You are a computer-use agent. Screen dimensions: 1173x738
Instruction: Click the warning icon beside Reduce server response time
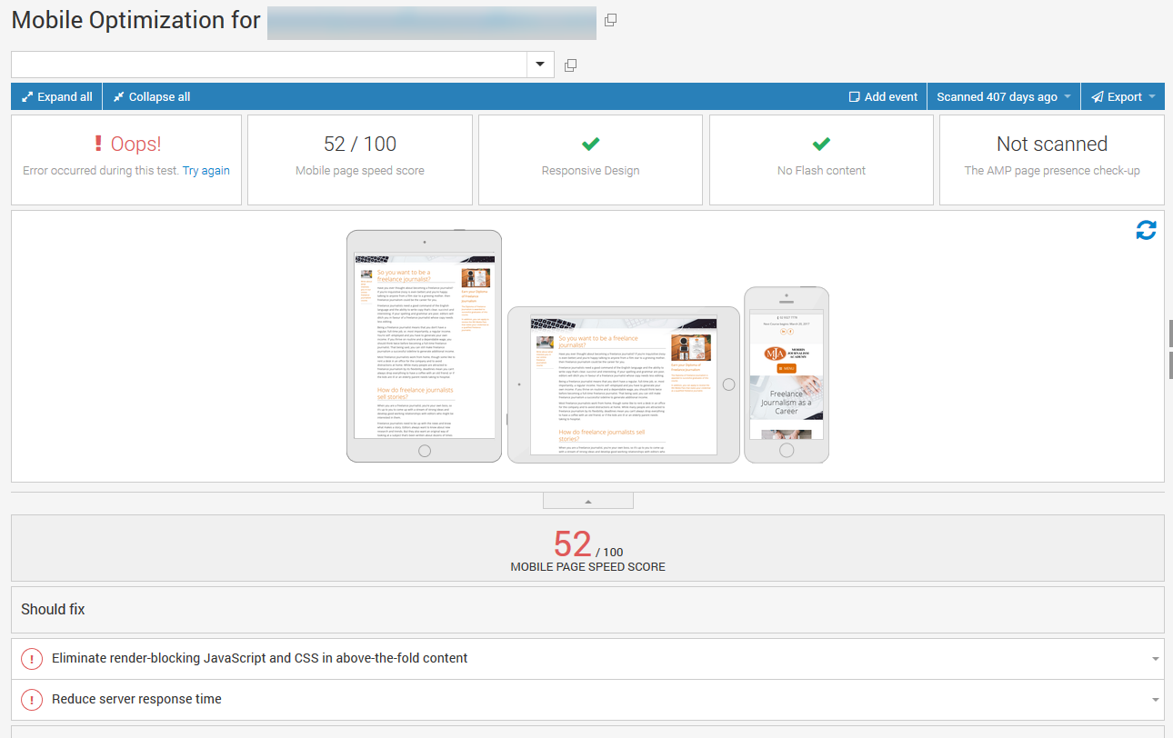(32, 700)
